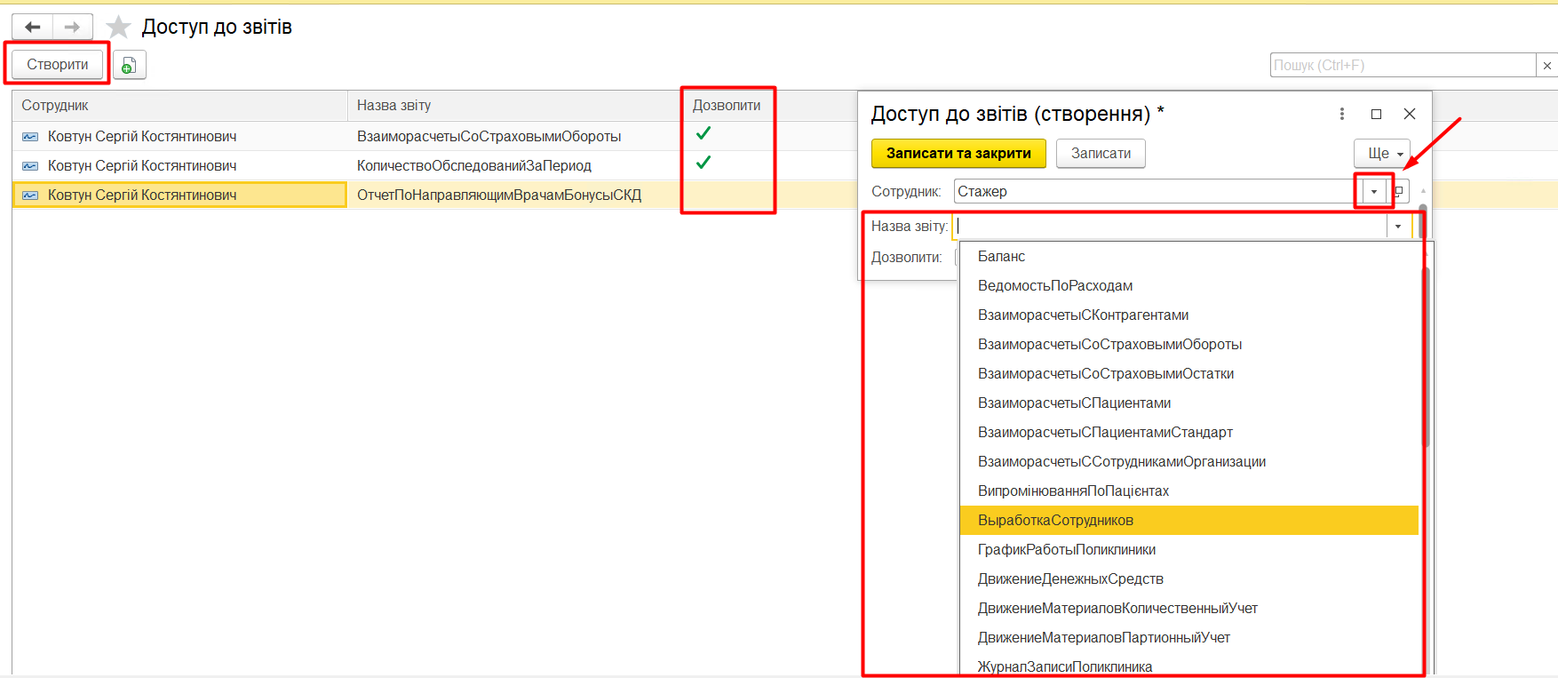
Task: Click the open-form icon beside Сотрудник field
Action: (1399, 191)
